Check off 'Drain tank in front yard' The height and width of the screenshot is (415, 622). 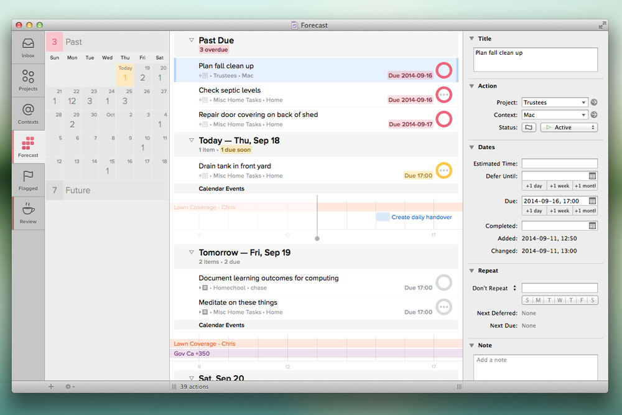pos(444,170)
